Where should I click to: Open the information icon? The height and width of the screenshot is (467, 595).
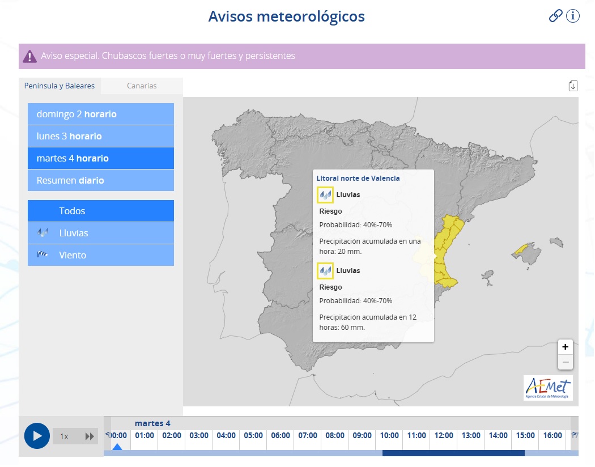point(573,16)
